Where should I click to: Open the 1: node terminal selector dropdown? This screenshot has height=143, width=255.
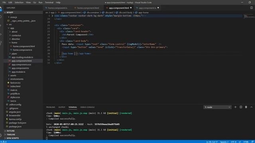(x=217, y=107)
